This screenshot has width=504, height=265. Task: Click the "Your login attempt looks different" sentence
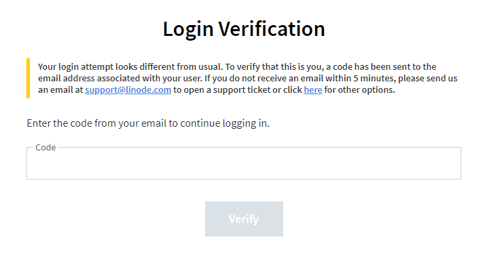tap(130, 66)
